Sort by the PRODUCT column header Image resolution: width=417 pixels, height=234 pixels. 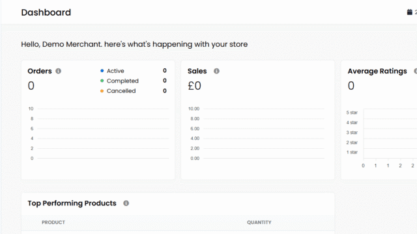[x=53, y=222]
